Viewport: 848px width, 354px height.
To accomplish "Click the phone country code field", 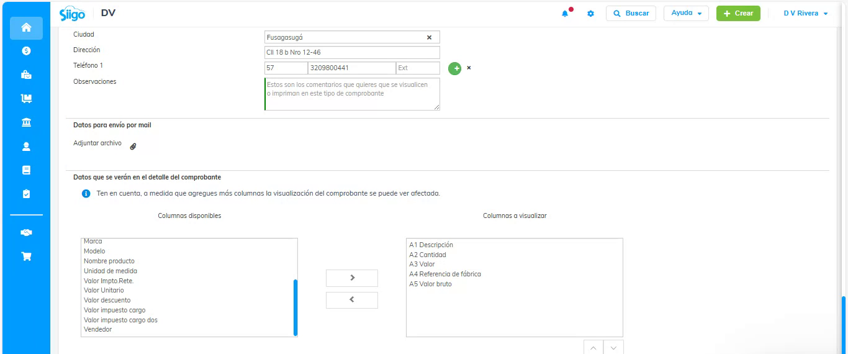I will [286, 68].
